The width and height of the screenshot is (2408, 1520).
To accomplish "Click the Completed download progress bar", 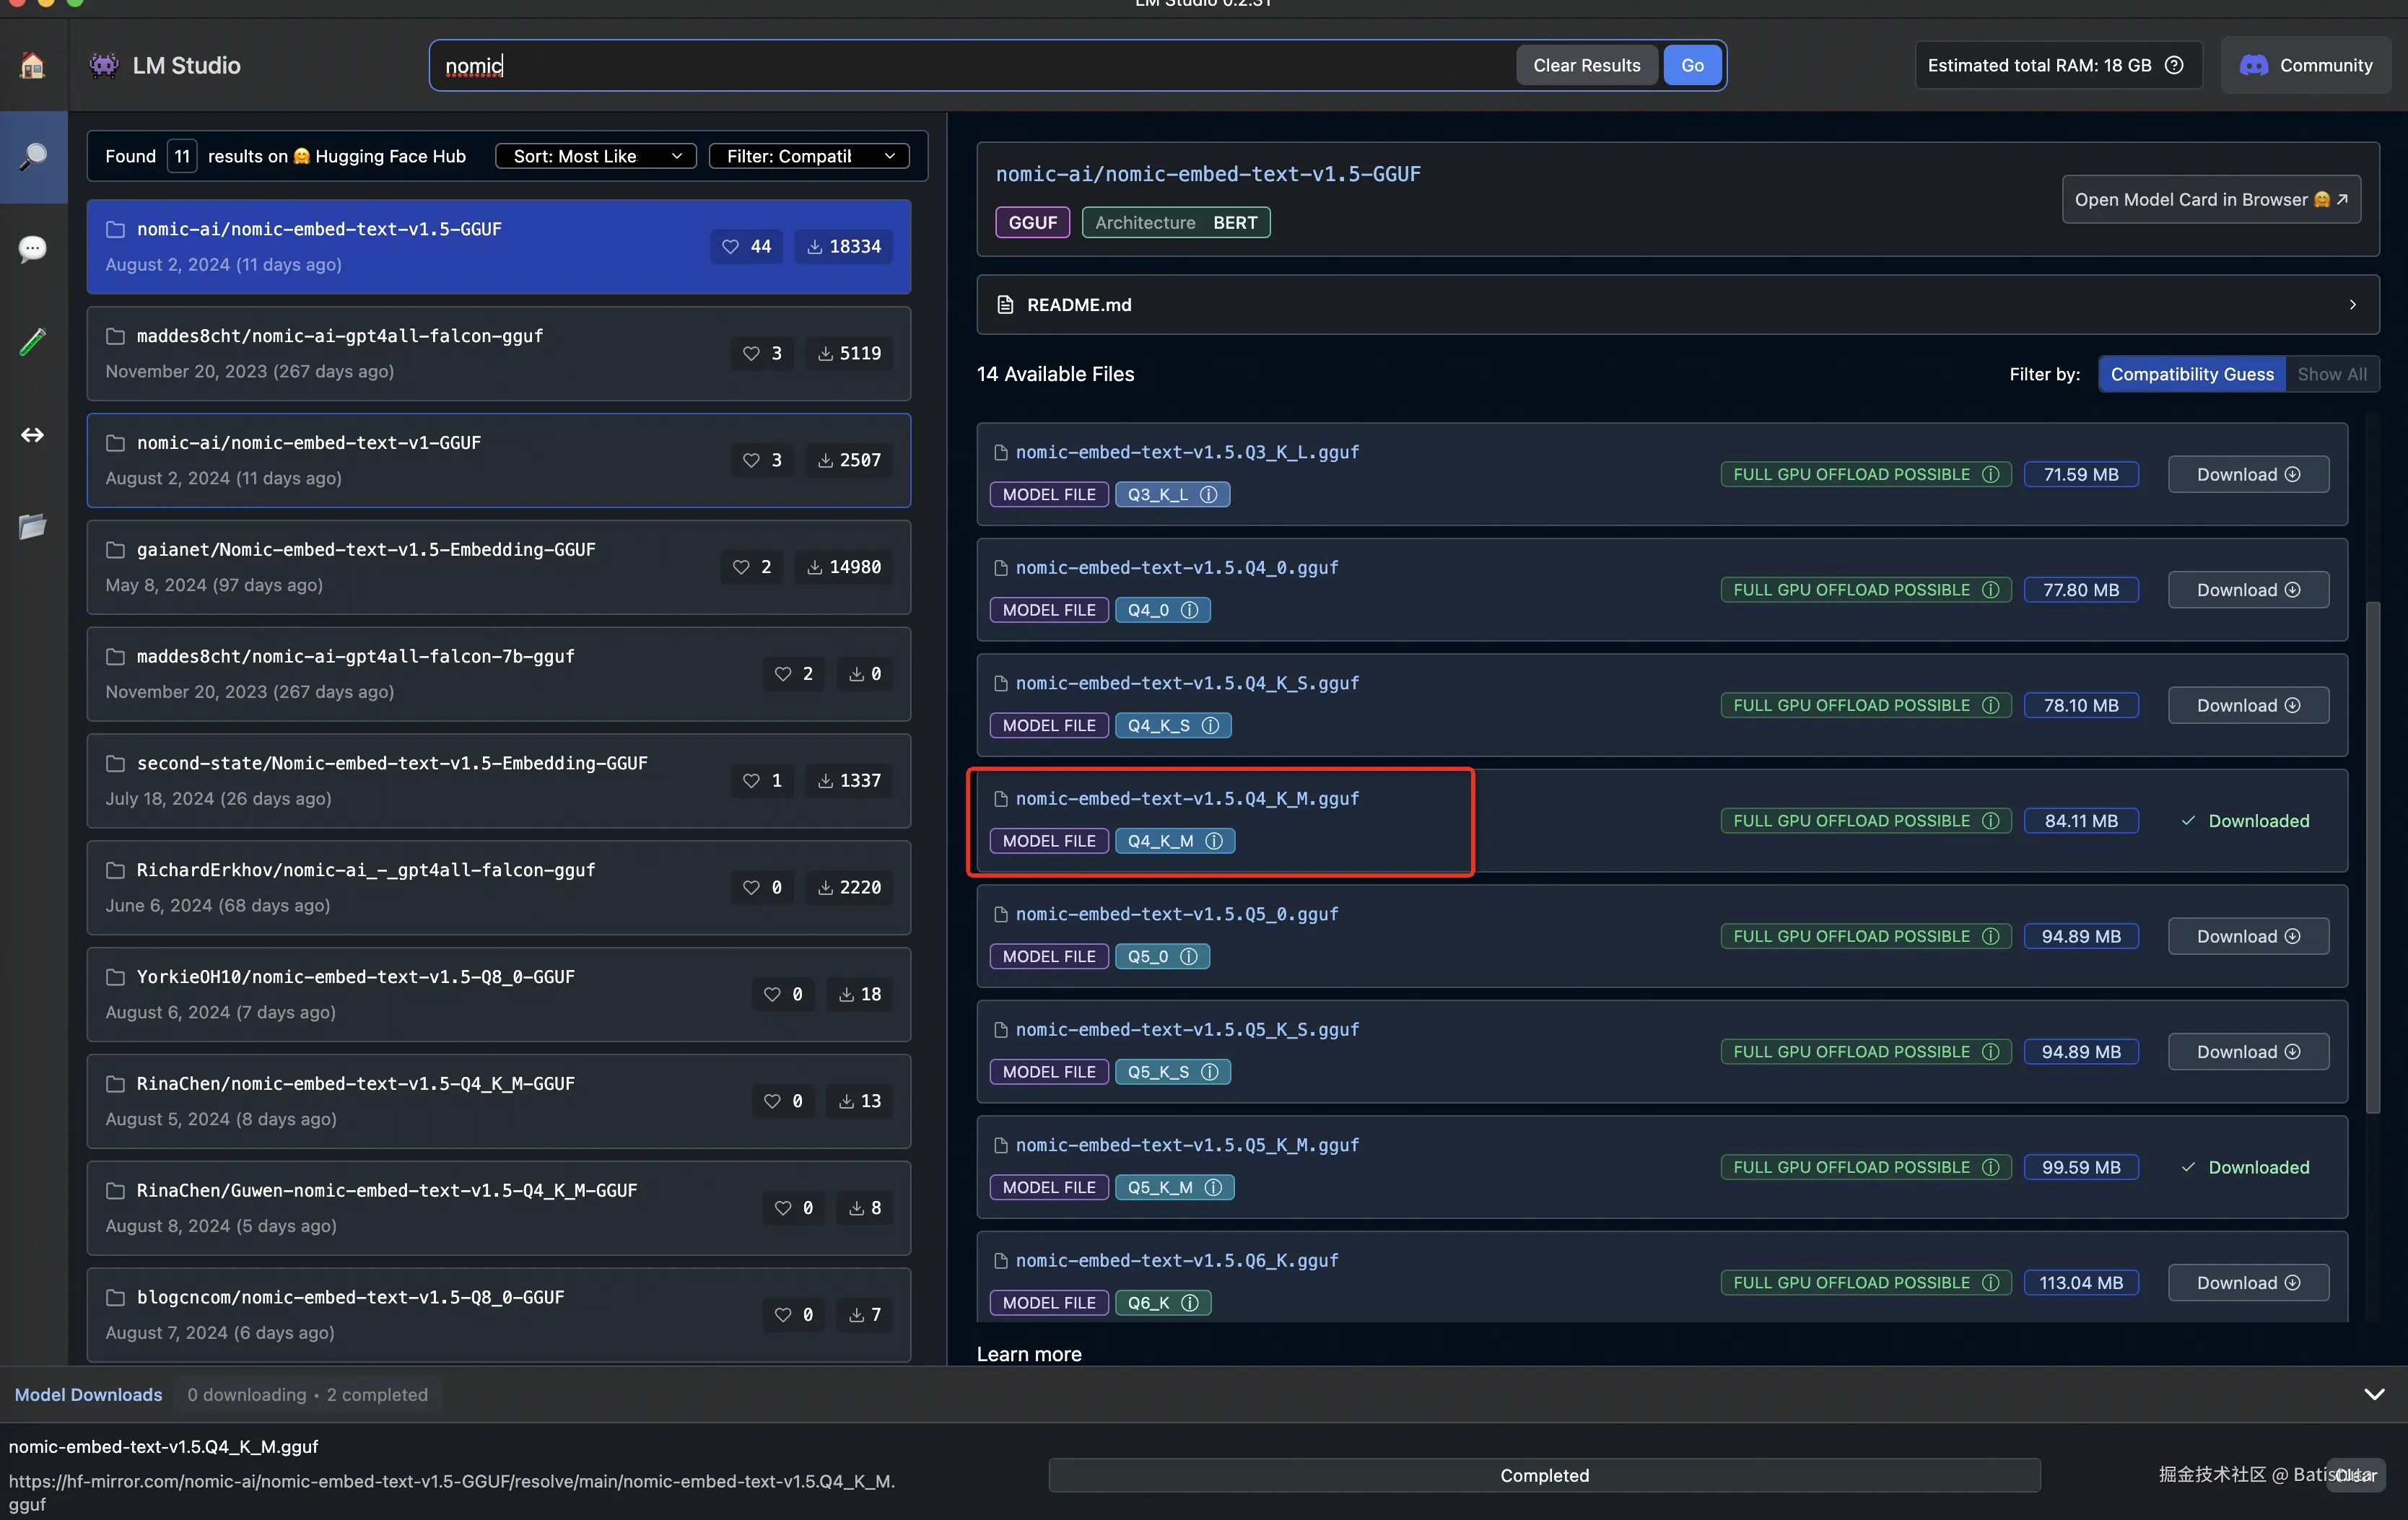I will (1543, 1475).
